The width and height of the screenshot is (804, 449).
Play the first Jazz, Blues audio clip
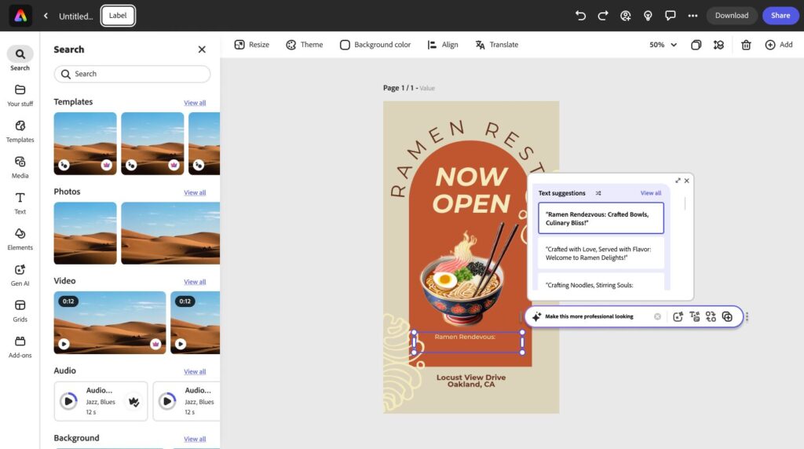pos(69,401)
